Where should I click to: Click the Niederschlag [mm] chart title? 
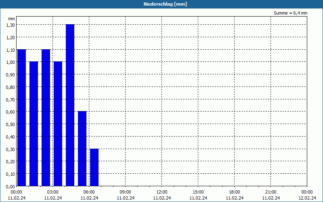165,4
